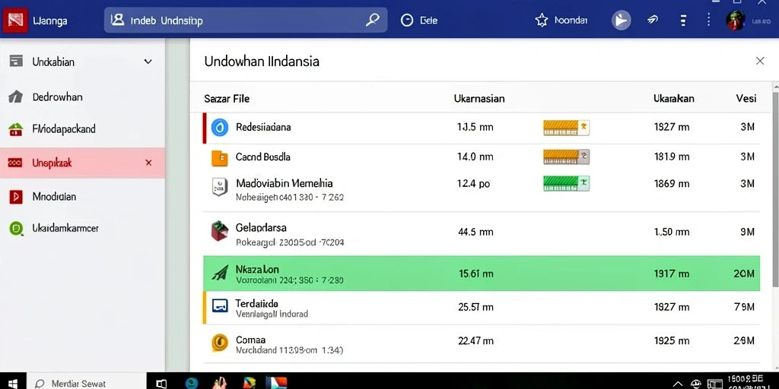The image size is (779, 389).
Task: Click the red Unspikaak sidebar icon
Action: [15, 163]
